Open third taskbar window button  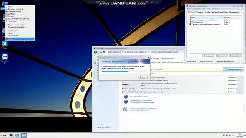tap(24, 135)
